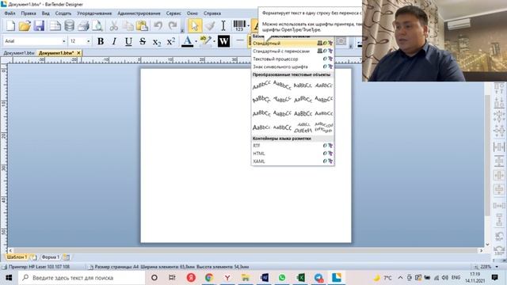Select the pointer arrow tool
Screen dimensions: 507x285
click(x=195, y=25)
